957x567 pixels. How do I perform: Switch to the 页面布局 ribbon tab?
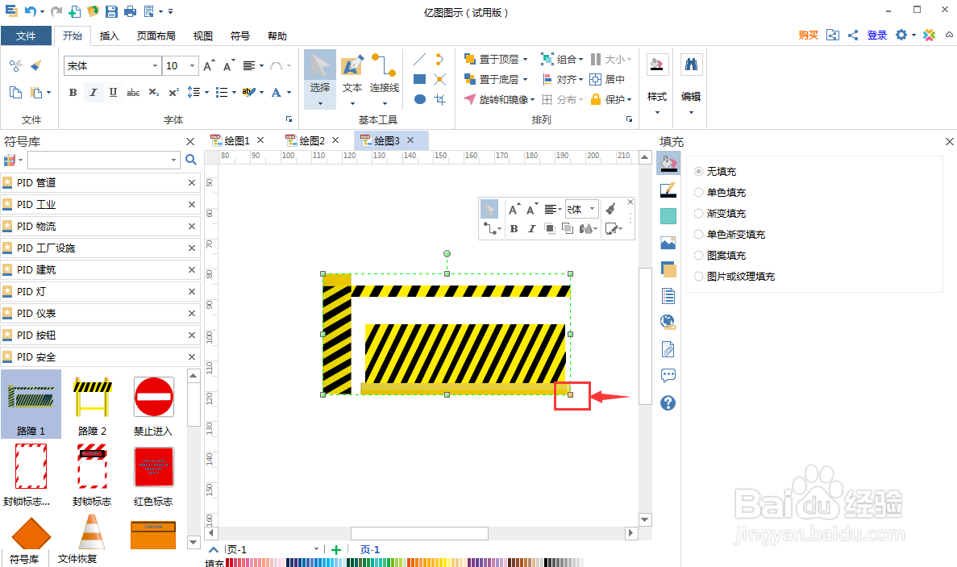click(x=156, y=36)
